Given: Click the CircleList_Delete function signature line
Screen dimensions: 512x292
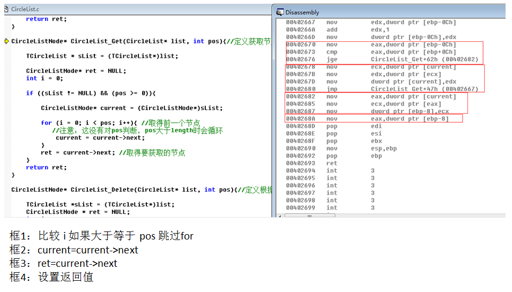Looking at the screenshot, I should click(x=142, y=190).
